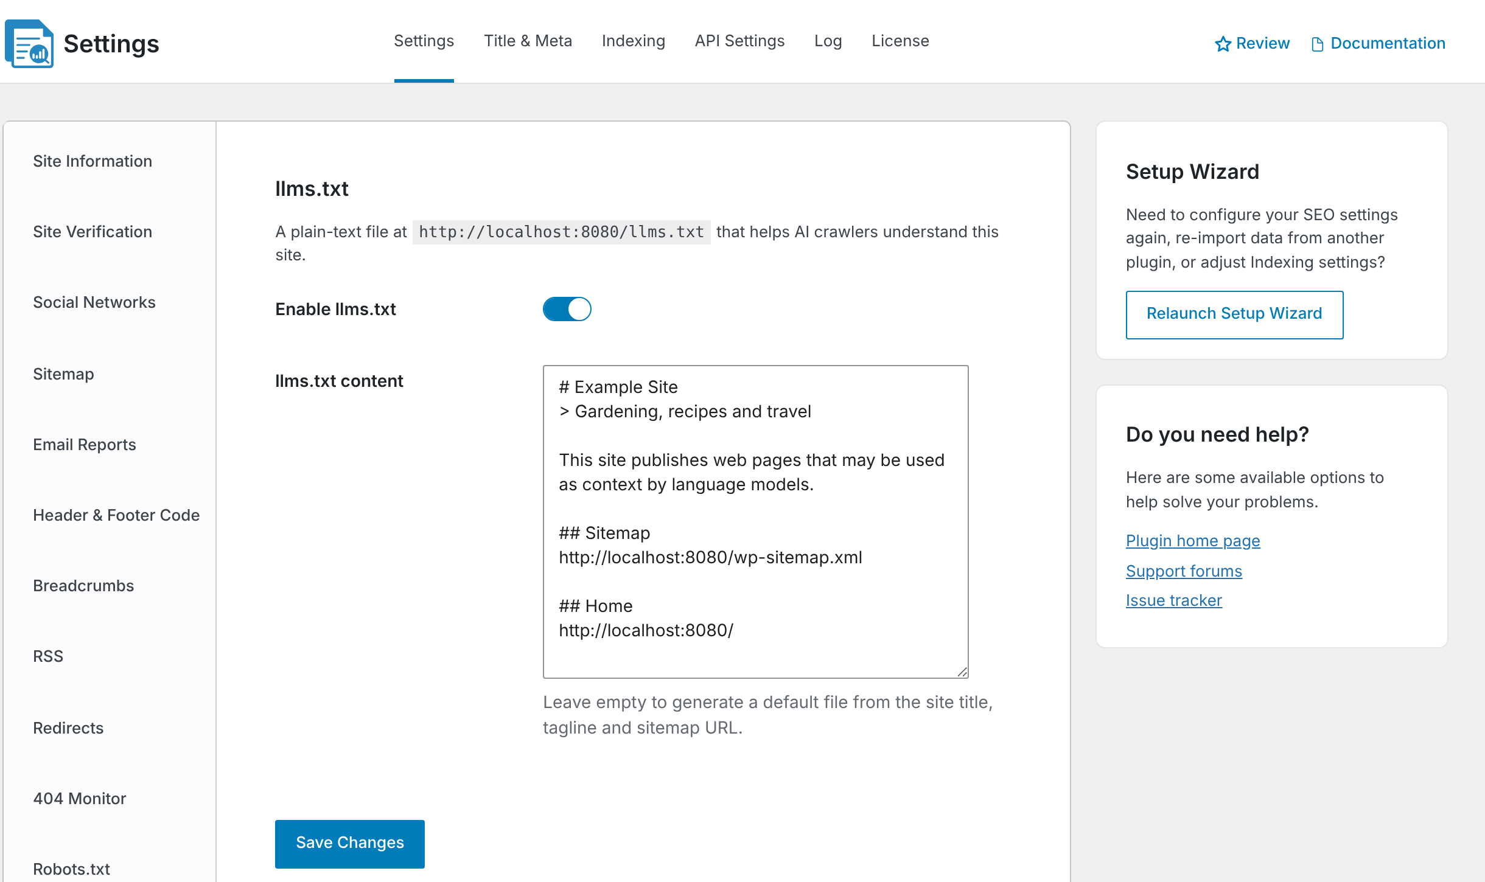Image resolution: width=1485 pixels, height=882 pixels.
Task: Select Site Verification in the sidebar
Action: (93, 232)
